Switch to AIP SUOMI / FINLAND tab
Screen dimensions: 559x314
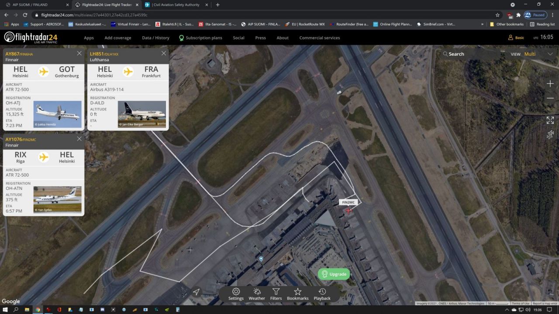click(x=37, y=5)
